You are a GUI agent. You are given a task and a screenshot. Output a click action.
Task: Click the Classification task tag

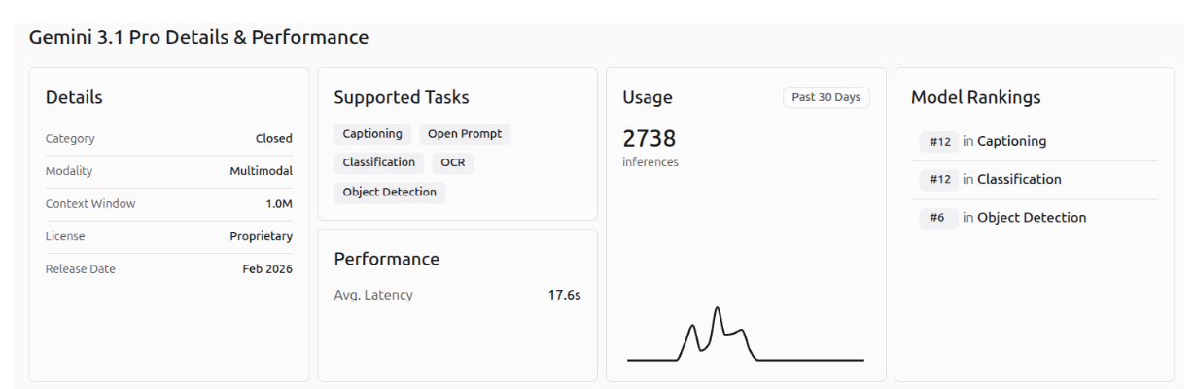click(379, 162)
